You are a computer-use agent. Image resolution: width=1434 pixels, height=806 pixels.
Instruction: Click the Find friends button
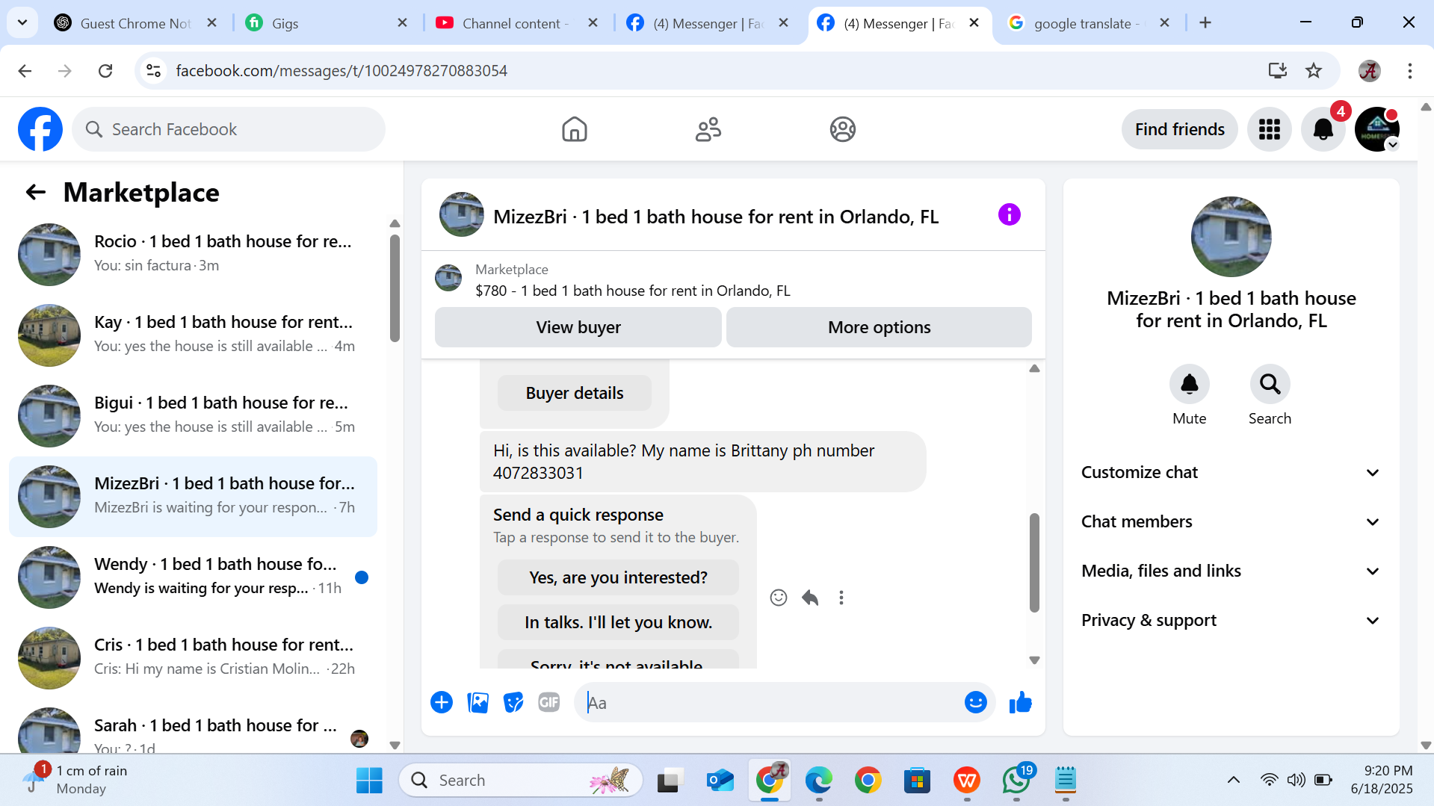[1179, 129]
